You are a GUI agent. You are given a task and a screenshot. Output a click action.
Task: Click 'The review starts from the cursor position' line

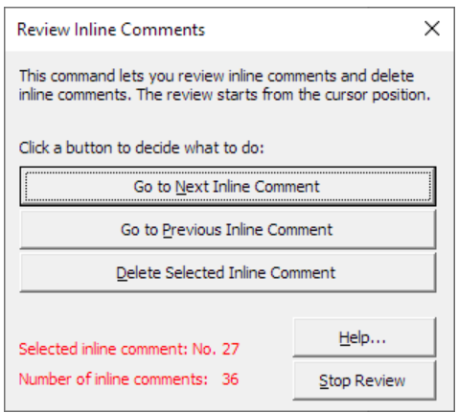(x=284, y=95)
